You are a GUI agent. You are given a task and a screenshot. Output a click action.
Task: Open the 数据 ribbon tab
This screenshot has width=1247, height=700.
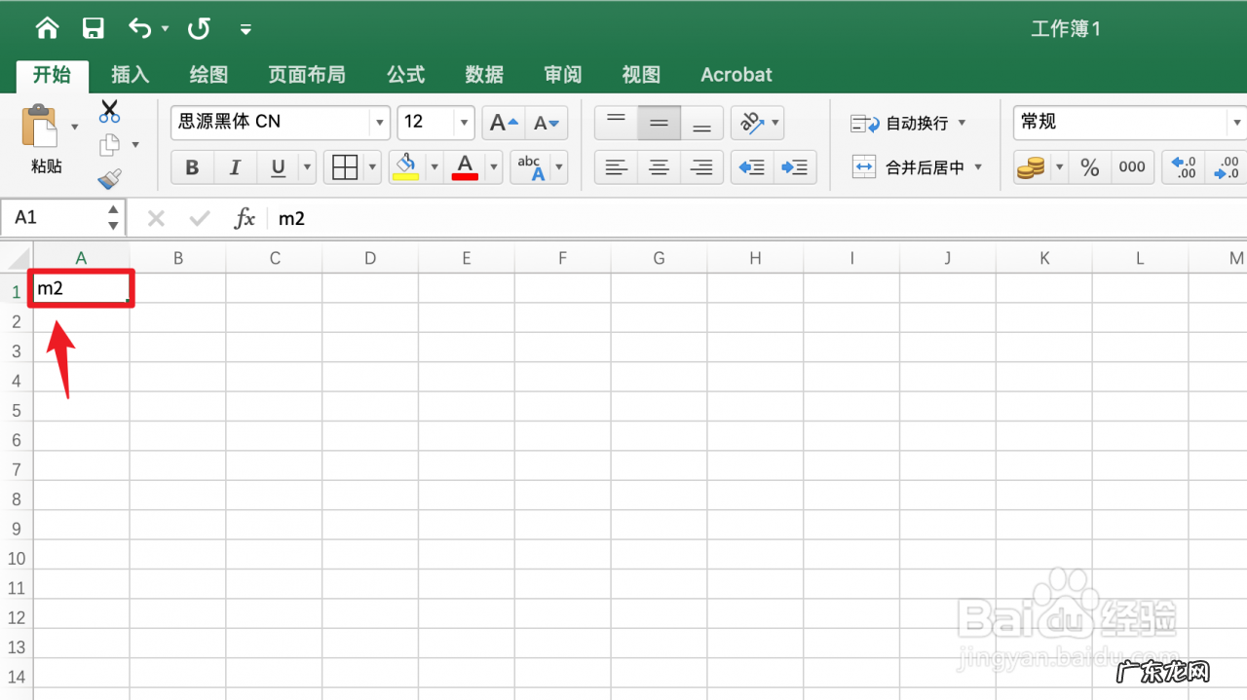pos(483,74)
